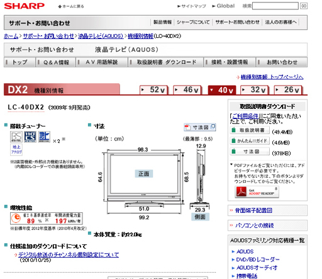Select the お問い合わせ tab
Screen dimensions: 322x279
pyautogui.click(x=282, y=62)
